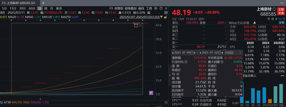The width and height of the screenshot is (286, 107).
Task: Click the purple F marker on chart
Action: pos(151,93)
